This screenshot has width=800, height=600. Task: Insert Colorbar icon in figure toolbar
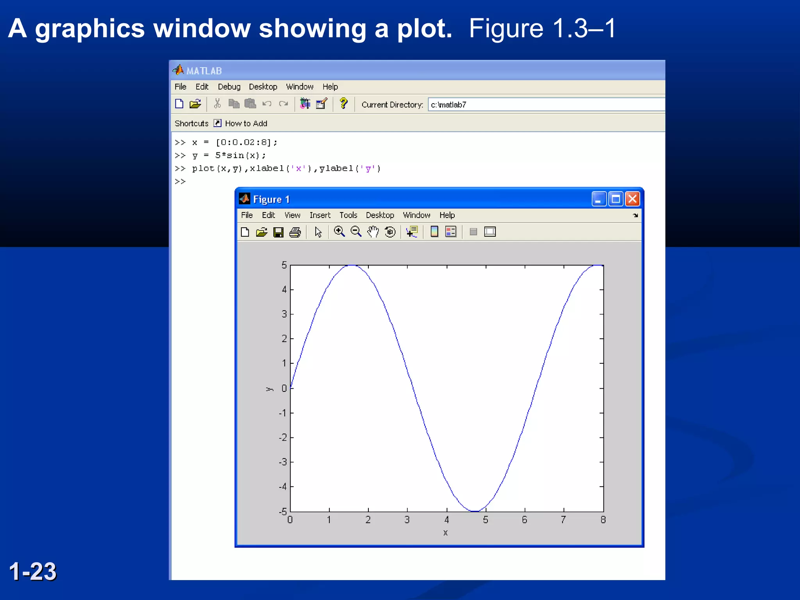click(x=434, y=232)
